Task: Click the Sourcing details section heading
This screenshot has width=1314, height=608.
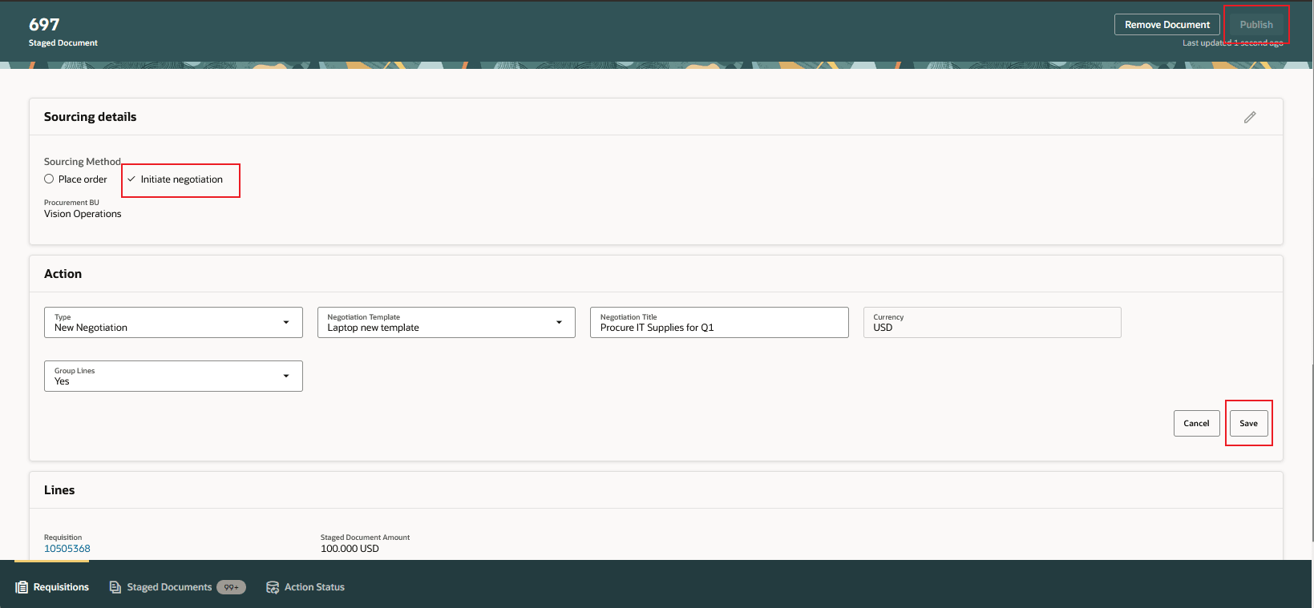Action: tap(91, 117)
